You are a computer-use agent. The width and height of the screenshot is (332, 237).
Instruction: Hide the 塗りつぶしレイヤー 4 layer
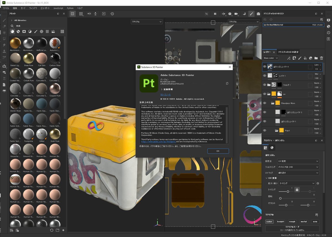pos(264,66)
